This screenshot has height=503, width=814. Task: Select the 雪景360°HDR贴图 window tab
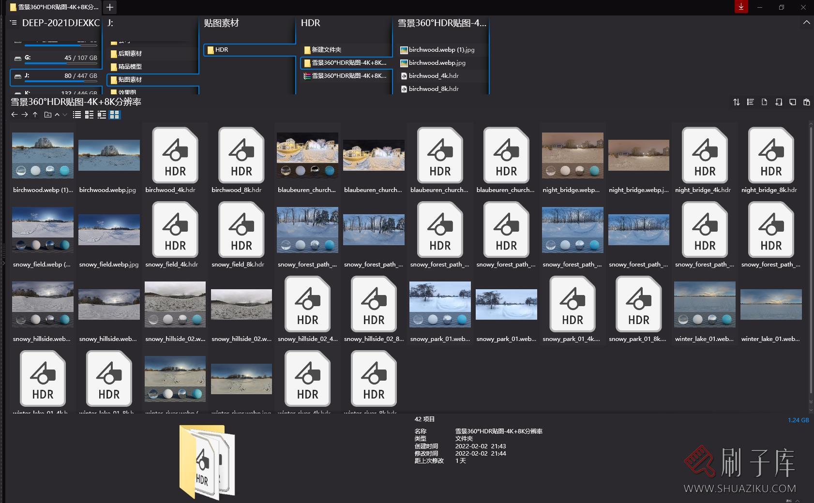coord(54,7)
